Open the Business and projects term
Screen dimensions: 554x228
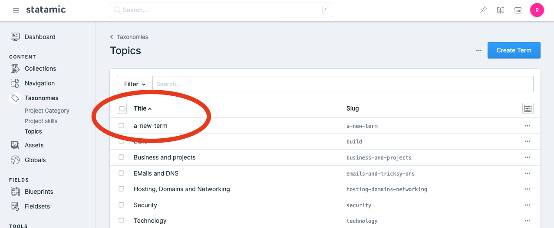coord(165,157)
